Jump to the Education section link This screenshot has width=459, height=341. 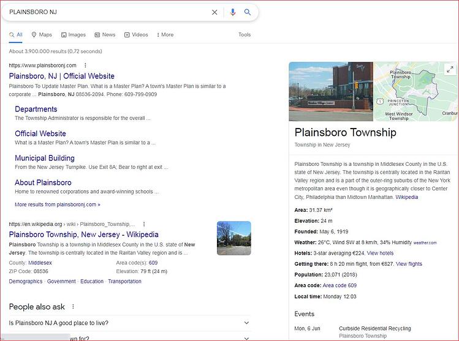point(92,282)
